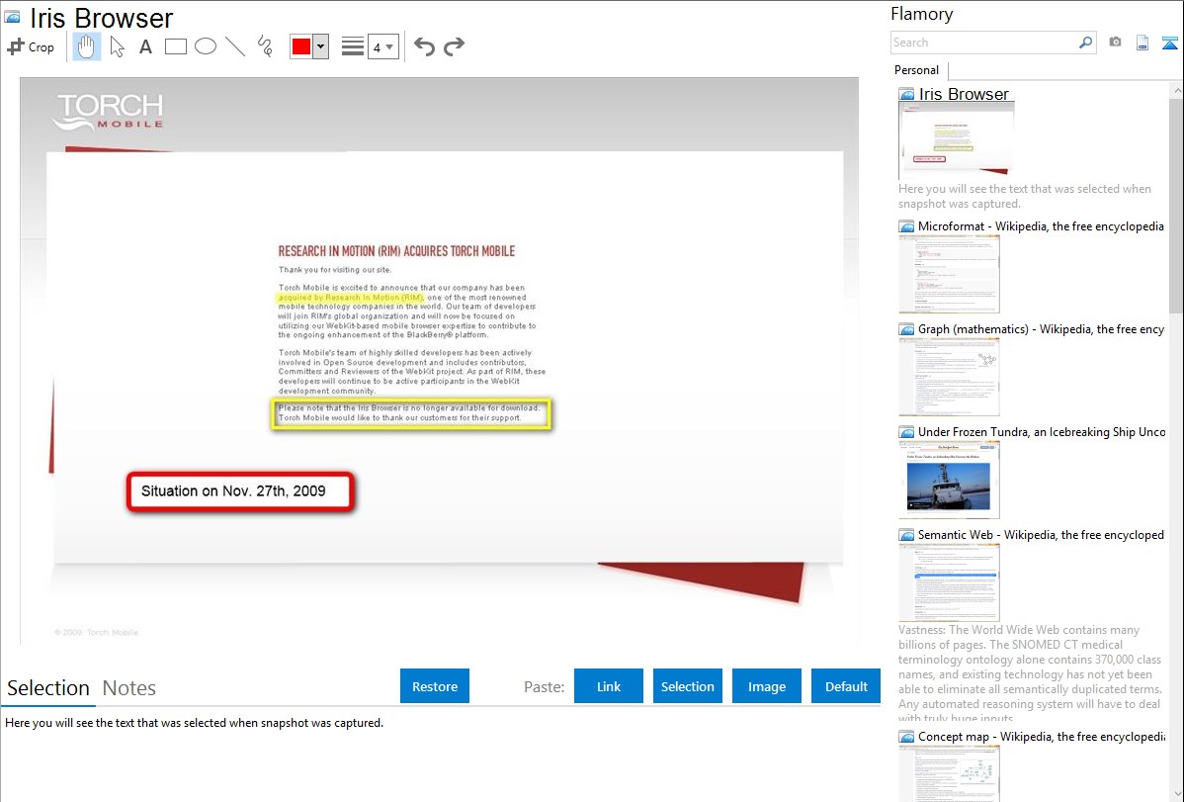Redo the last annotation
This screenshot has width=1184, height=802.
[x=454, y=46]
